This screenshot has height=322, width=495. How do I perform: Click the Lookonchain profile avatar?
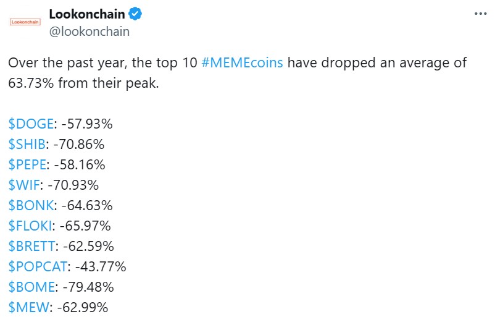point(25,22)
